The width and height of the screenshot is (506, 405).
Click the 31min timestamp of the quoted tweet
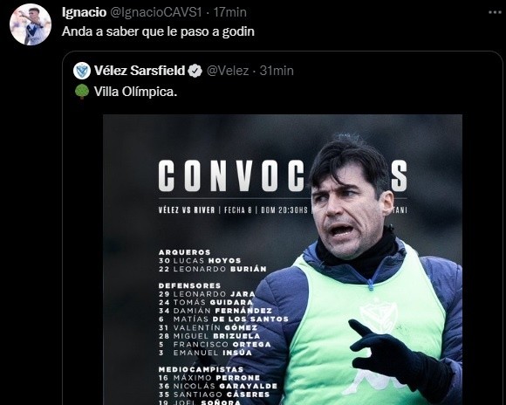pos(277,71)
